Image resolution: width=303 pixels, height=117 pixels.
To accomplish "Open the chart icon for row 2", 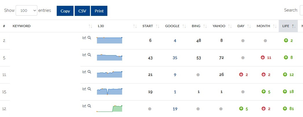I will (x=84, y=38).
